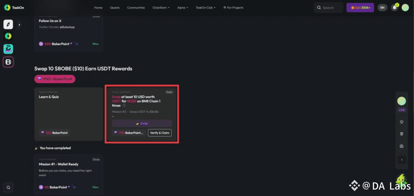Click the Won status on Mission #1 card
The width and height of the screenshot is (414, 196).
point(95,187)
